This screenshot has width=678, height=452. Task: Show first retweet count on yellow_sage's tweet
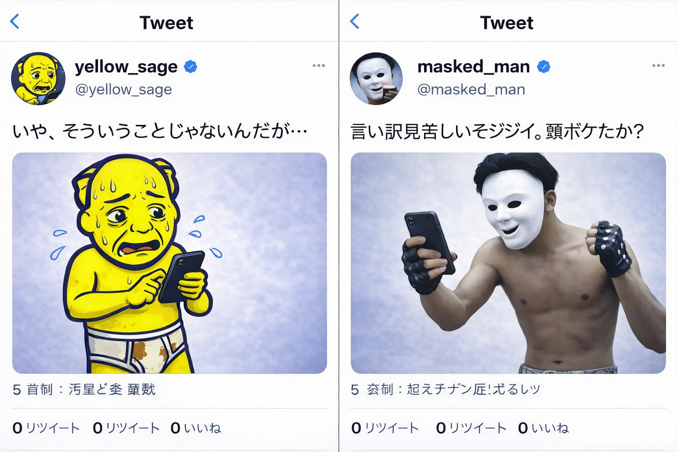pyautogui.click(x=46, y=428)
